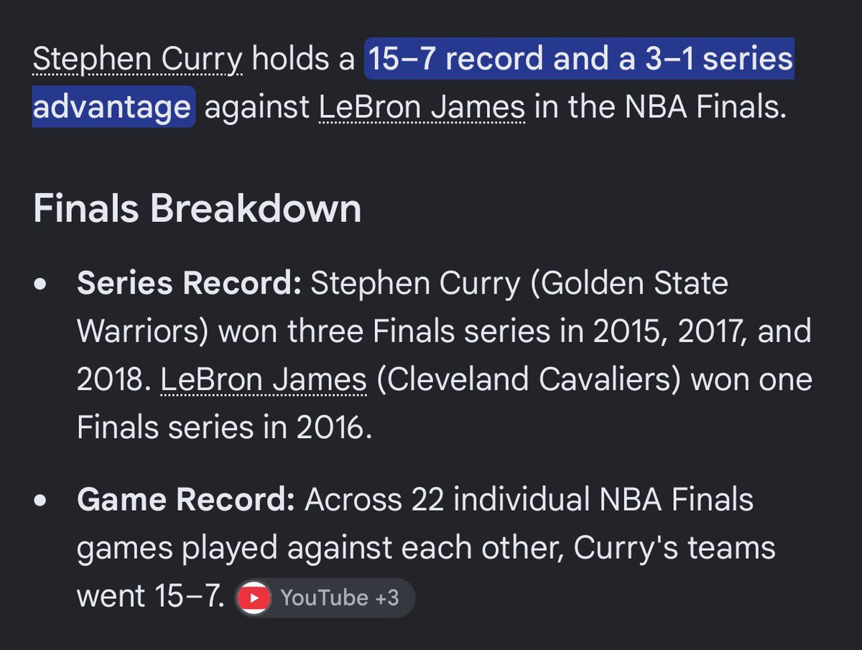Click the bold "Game Record:" label
This screenshot has width=862, height=650.
[x=186, y=500]
